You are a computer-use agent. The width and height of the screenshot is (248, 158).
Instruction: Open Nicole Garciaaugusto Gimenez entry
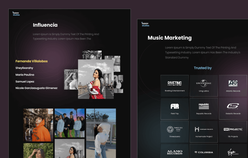(x=36, y=88)
